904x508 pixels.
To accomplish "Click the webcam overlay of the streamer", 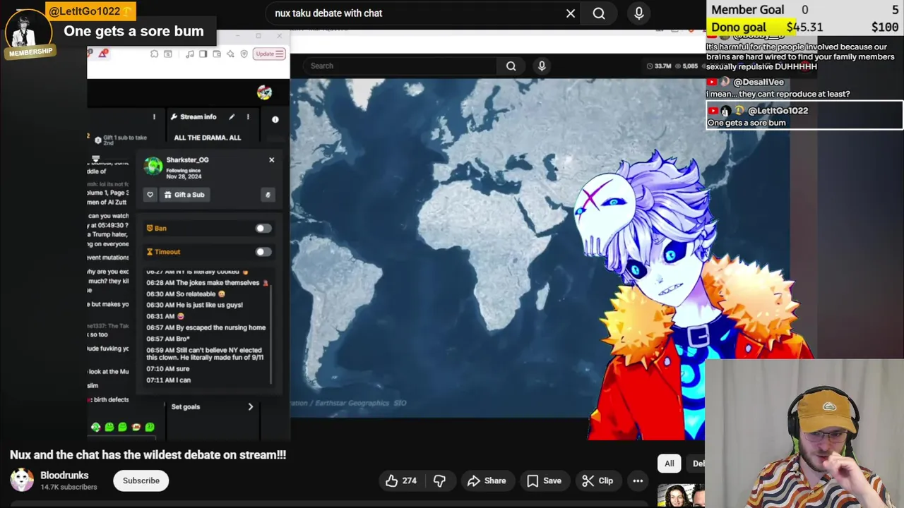I will pos(804,433).
